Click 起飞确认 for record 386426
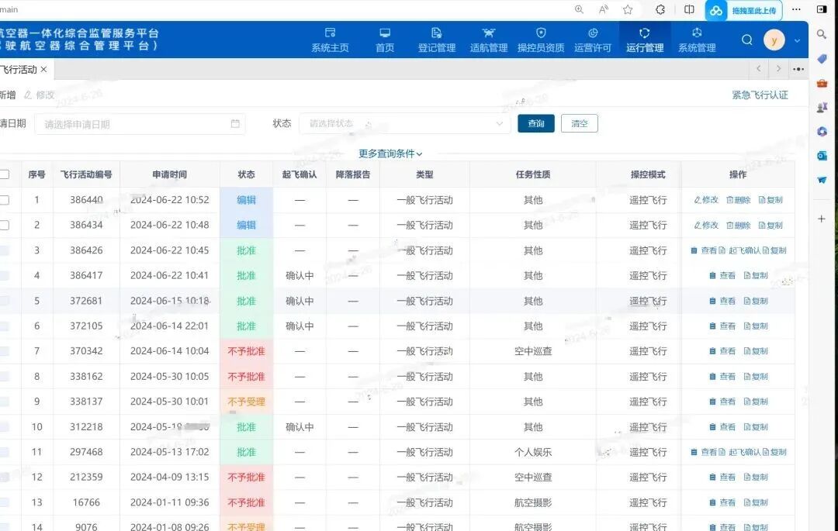 click(739, 250)
